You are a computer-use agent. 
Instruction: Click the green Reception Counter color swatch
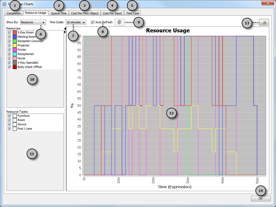coord(15,41)
